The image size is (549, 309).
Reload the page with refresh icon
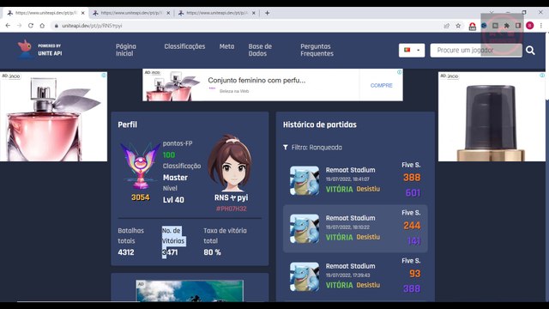coord(31,26)
